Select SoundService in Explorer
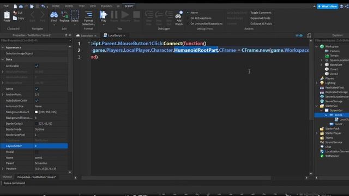This screenshot has height=196, width=349. [x=333, y=142]
